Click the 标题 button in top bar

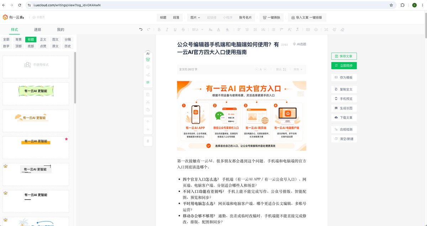163,17
